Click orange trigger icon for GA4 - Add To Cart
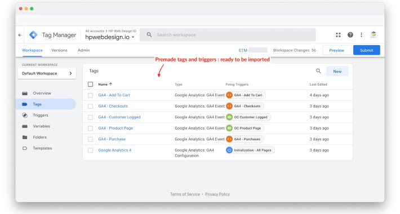Screen dimensions: 400x214 coord(229,95)
